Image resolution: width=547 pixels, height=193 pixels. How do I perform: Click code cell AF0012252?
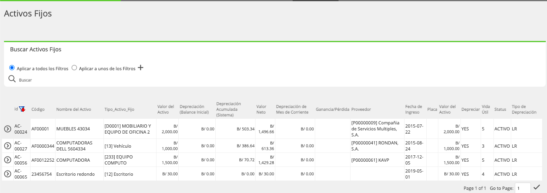(43, 160)
